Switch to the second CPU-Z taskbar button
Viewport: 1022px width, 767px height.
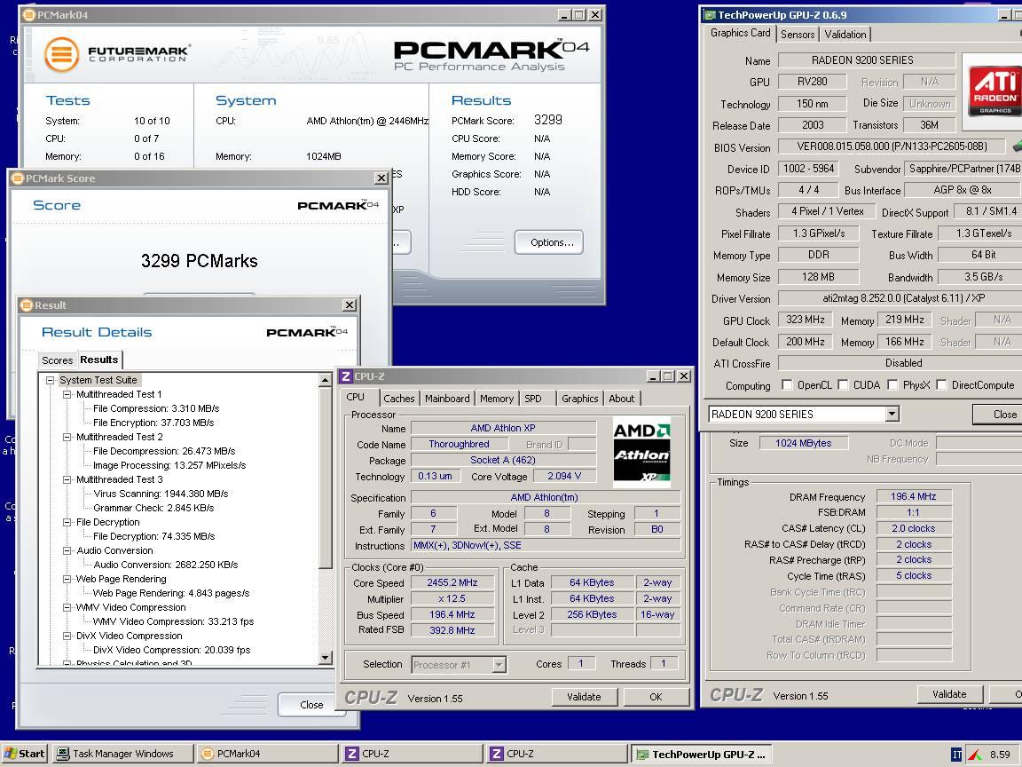pyautogui.click(x=558, y=754)
